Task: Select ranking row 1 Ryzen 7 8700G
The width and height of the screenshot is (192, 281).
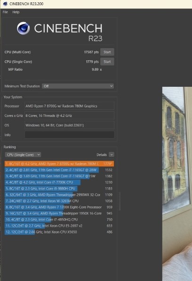Action: pyautogui.click(x=59, y=164)
